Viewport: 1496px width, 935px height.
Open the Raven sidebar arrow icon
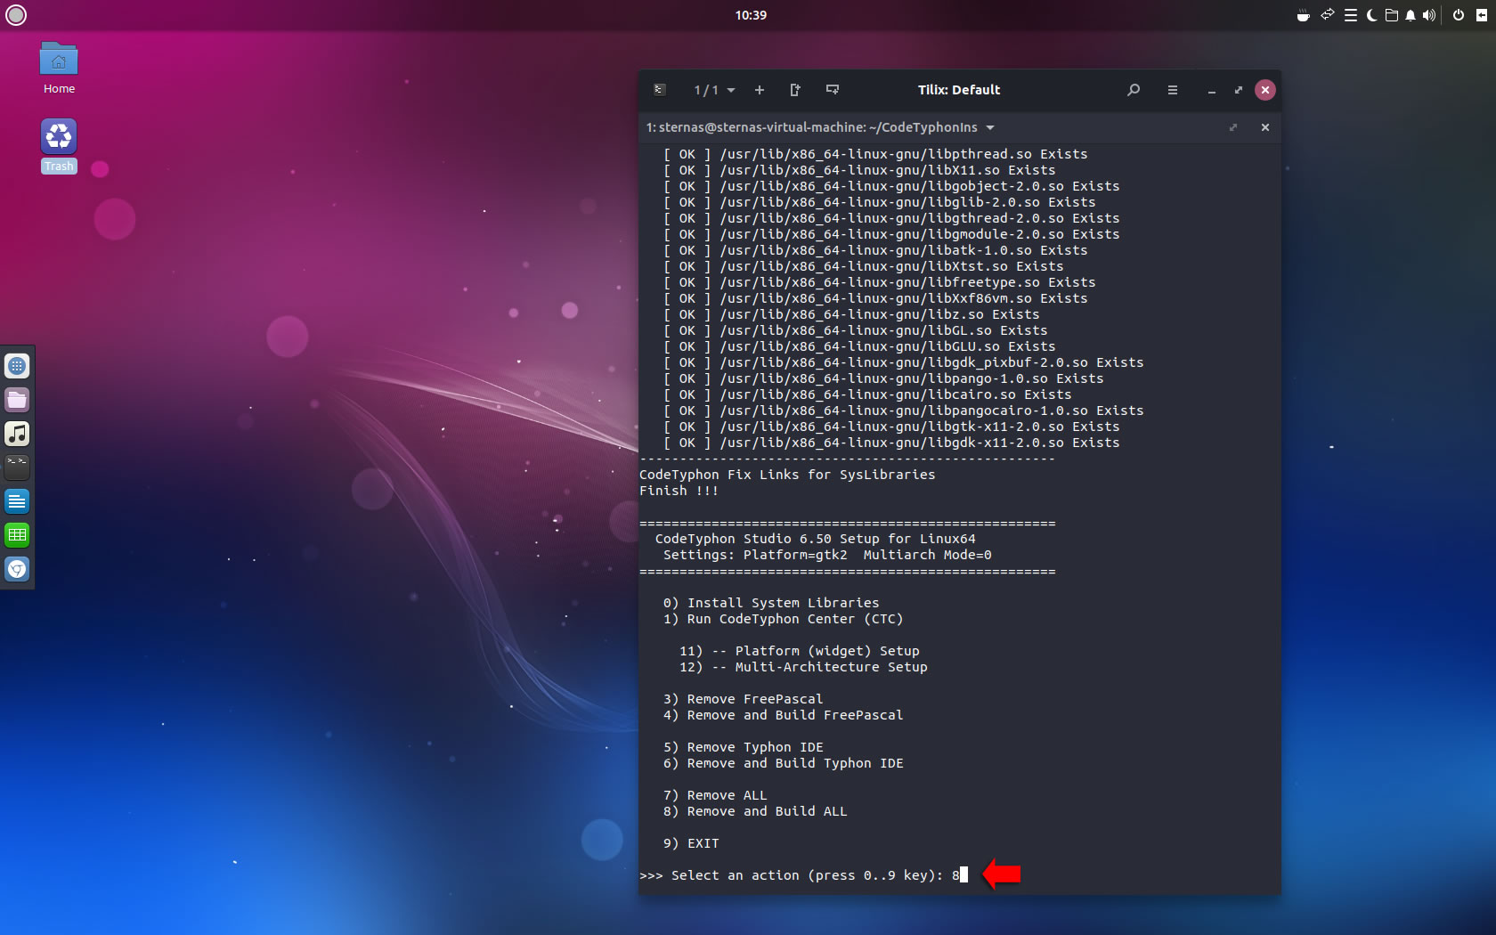tap(1482, 15)
